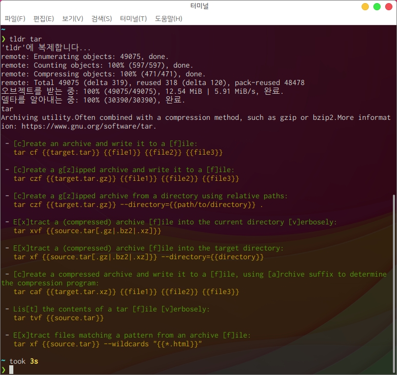Maximize the terminal with the green button
The height and width of the screenshot is (375, 397).
tap(377, 7)
